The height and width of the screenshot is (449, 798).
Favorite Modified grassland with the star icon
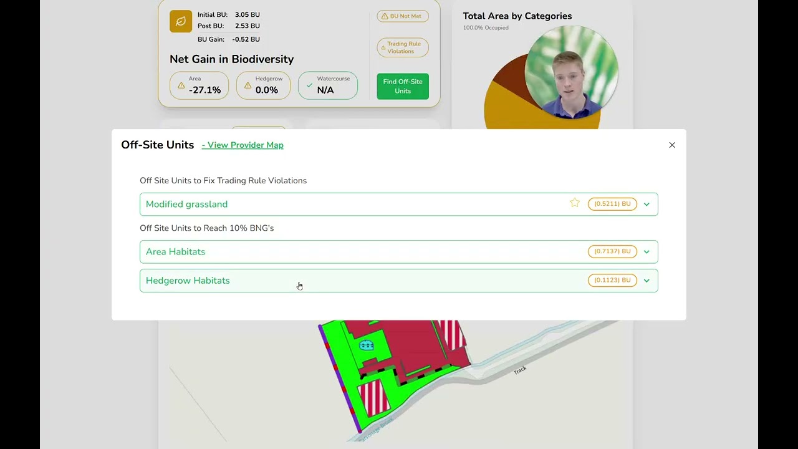coord(575,203)
